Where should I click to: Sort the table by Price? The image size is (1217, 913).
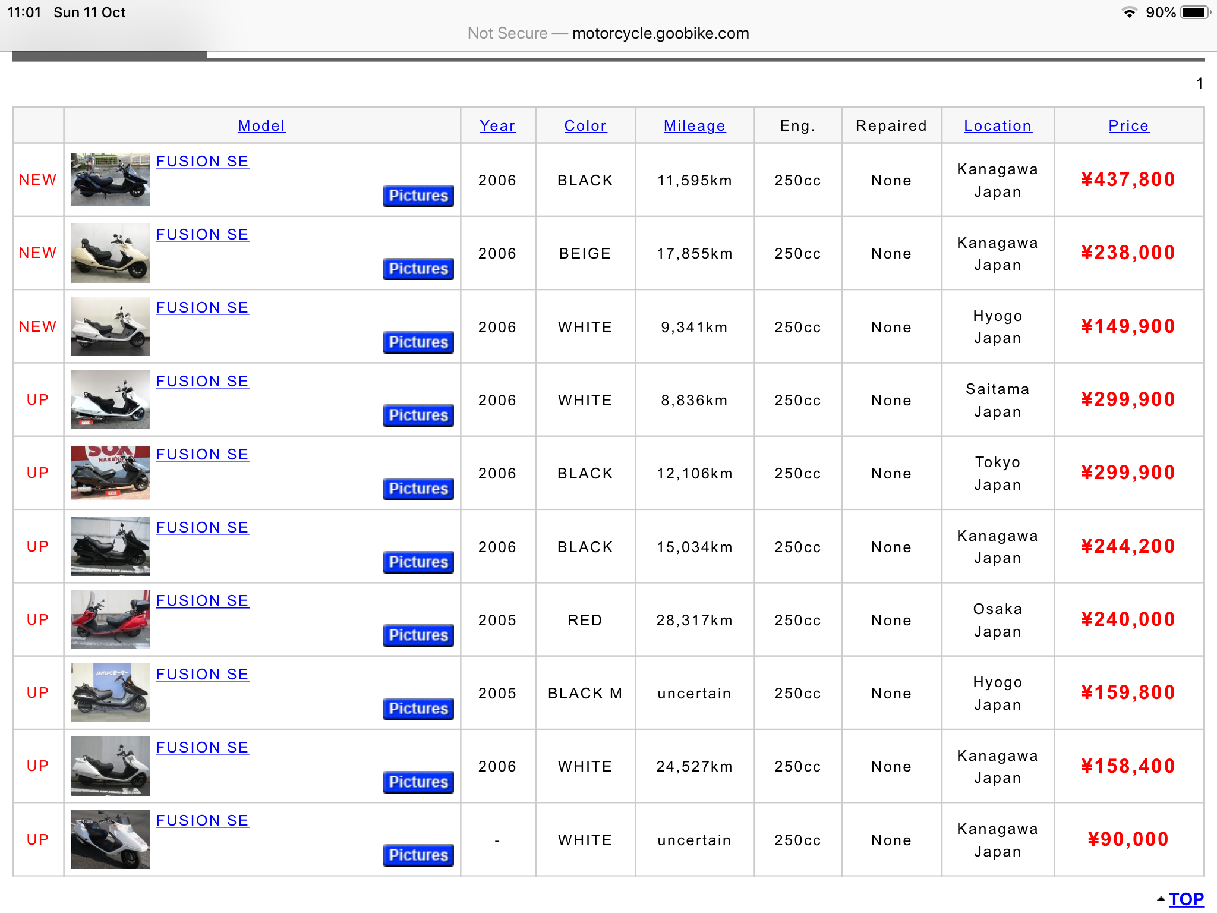[x=1128, y=126]
